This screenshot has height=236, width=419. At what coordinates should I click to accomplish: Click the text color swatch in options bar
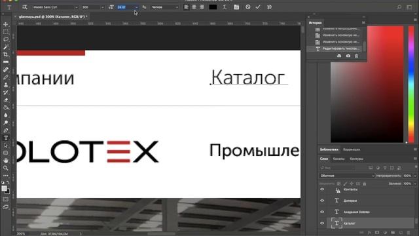(213, 7)
